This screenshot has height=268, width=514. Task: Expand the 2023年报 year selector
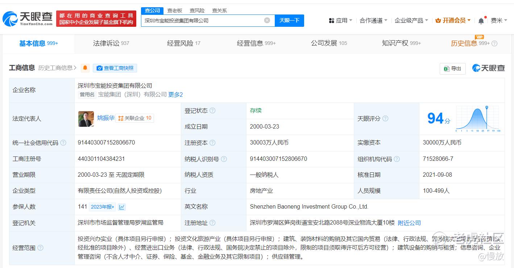point(103,207)
